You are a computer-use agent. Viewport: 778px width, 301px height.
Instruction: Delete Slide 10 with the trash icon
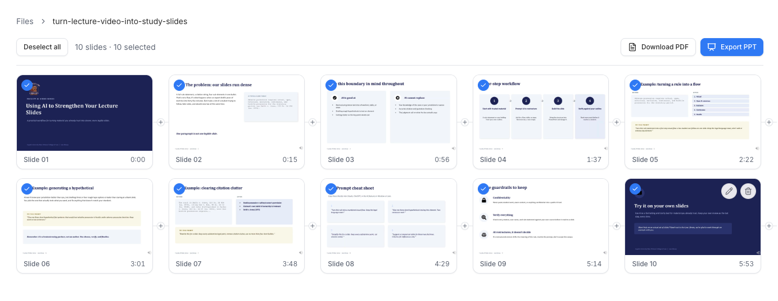click(748, 191)
